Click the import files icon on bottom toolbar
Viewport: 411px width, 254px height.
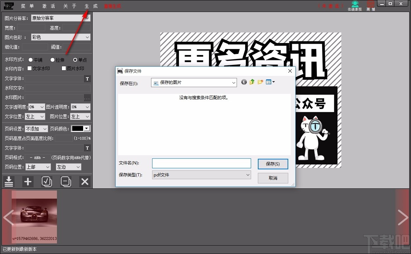[9, 181]
